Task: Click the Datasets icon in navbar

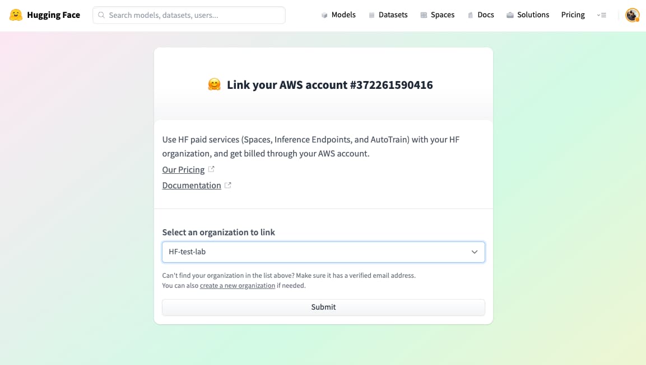Action: coord(371,15)
